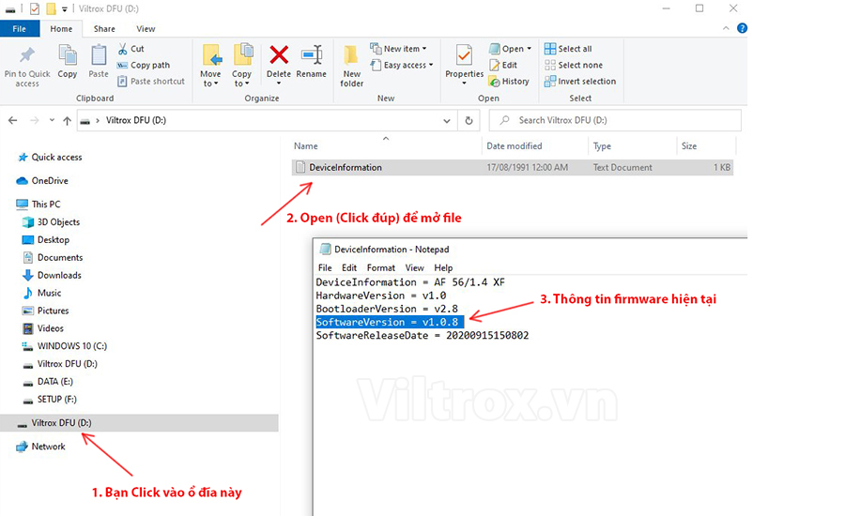845x516 pixels.
Task: Switch to the Share ribbon tab
Action: coord(104,28)
